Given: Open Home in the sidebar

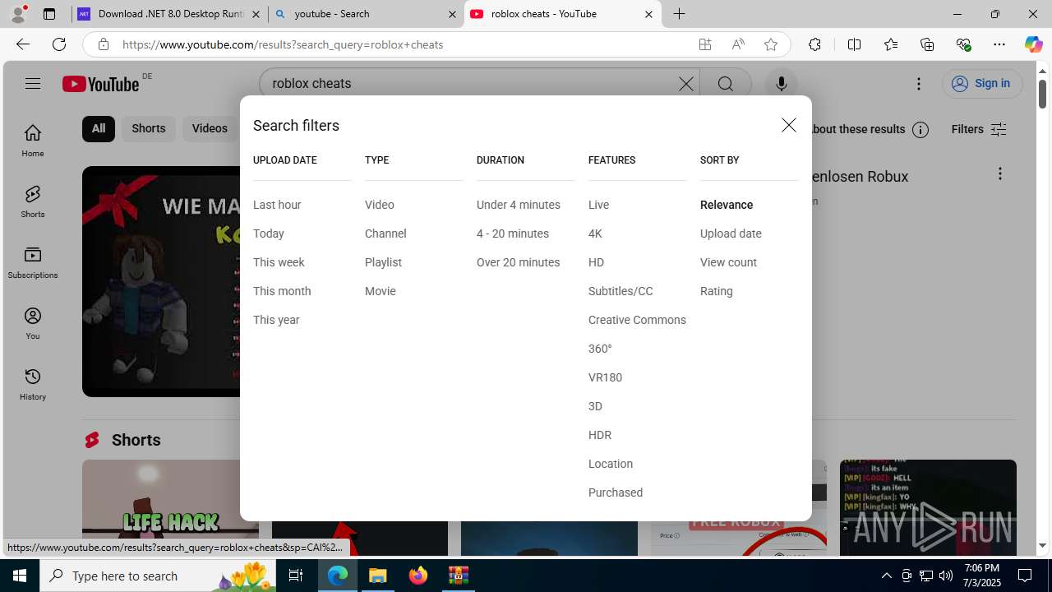Looking at the screenshot, I should pyautogui.click(x=33, y=141).
